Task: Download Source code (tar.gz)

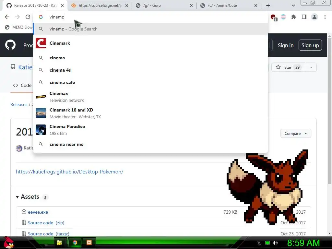Action: click(x=49, y=234)
